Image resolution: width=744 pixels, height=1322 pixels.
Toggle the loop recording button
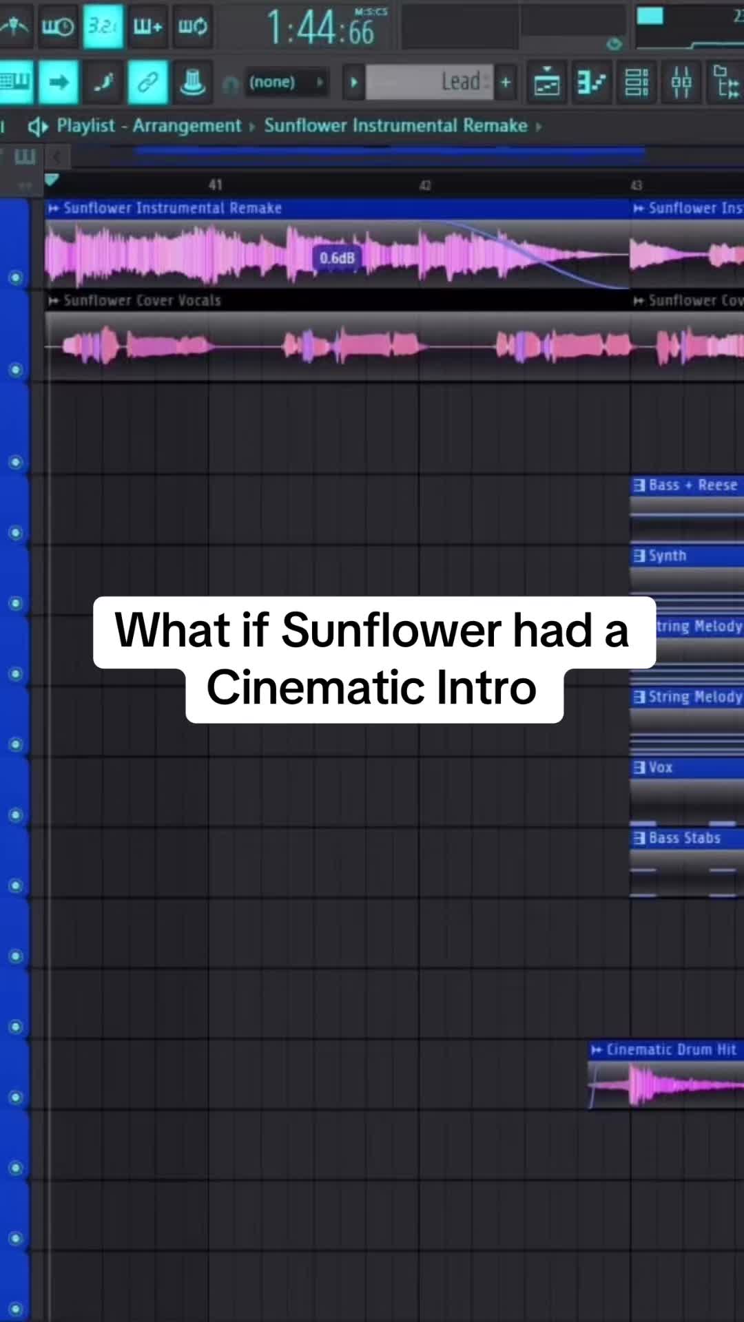[x=192, y=26]
